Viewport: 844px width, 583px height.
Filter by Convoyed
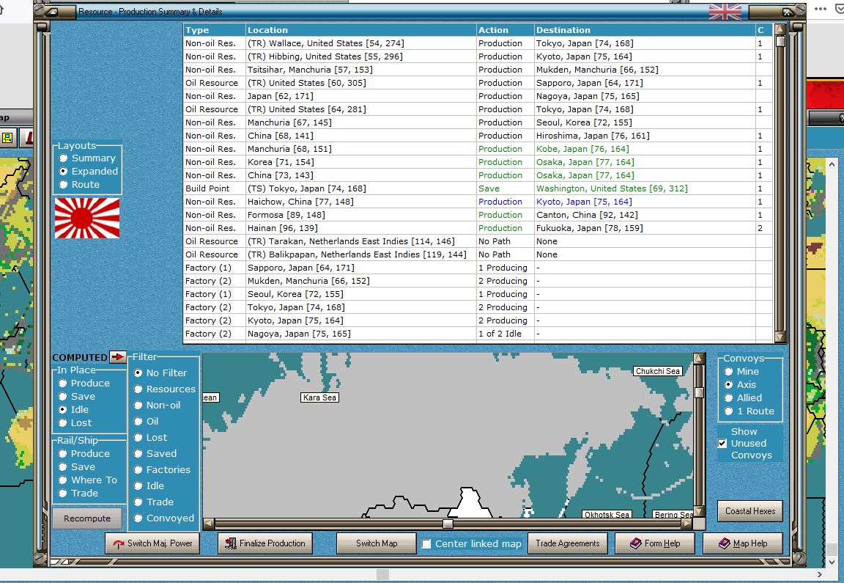point(138,518)
